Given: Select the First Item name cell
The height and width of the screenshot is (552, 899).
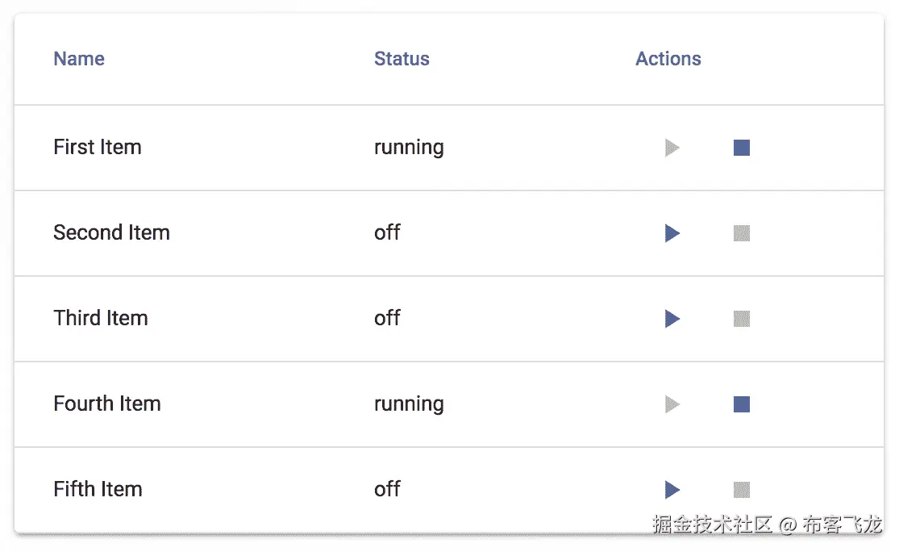Looking at the screenshot, I should click(98, 148).
